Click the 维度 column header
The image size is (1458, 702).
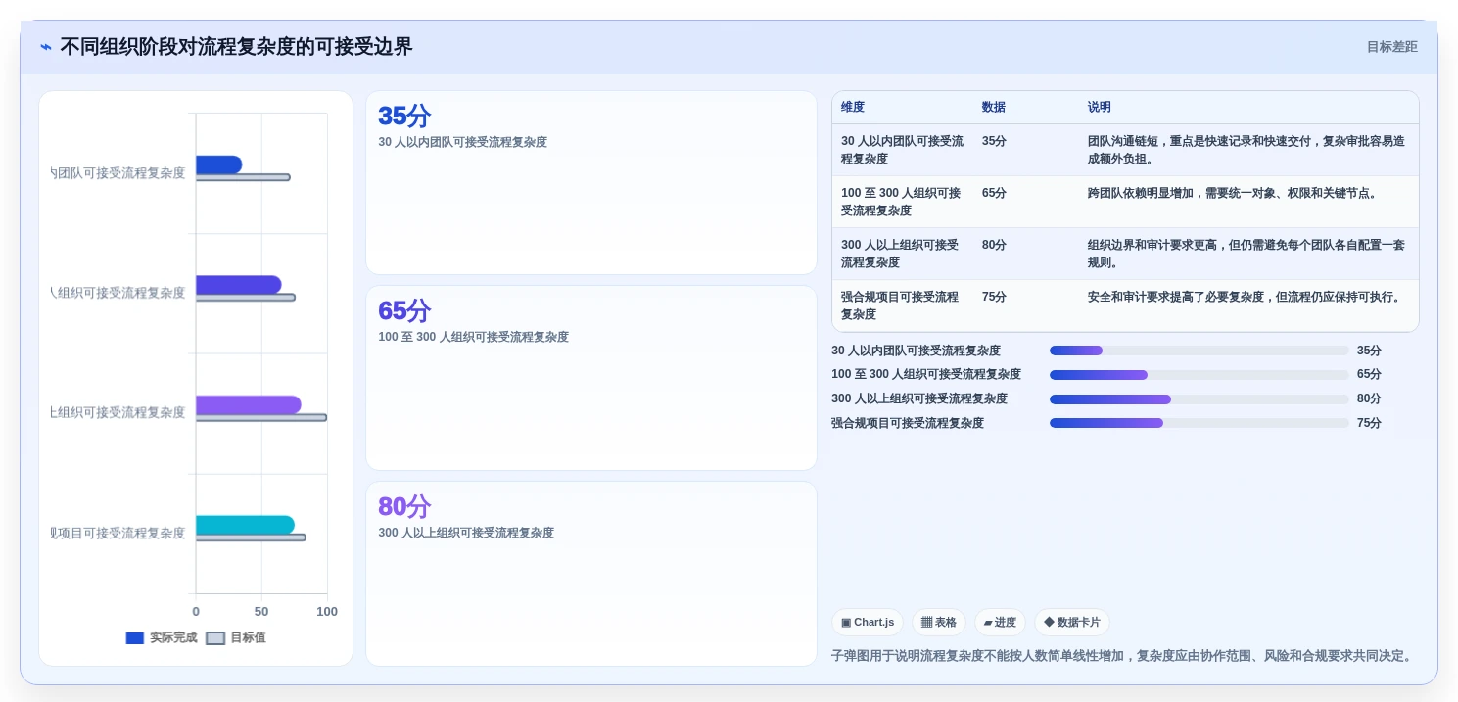click(853, 108)
